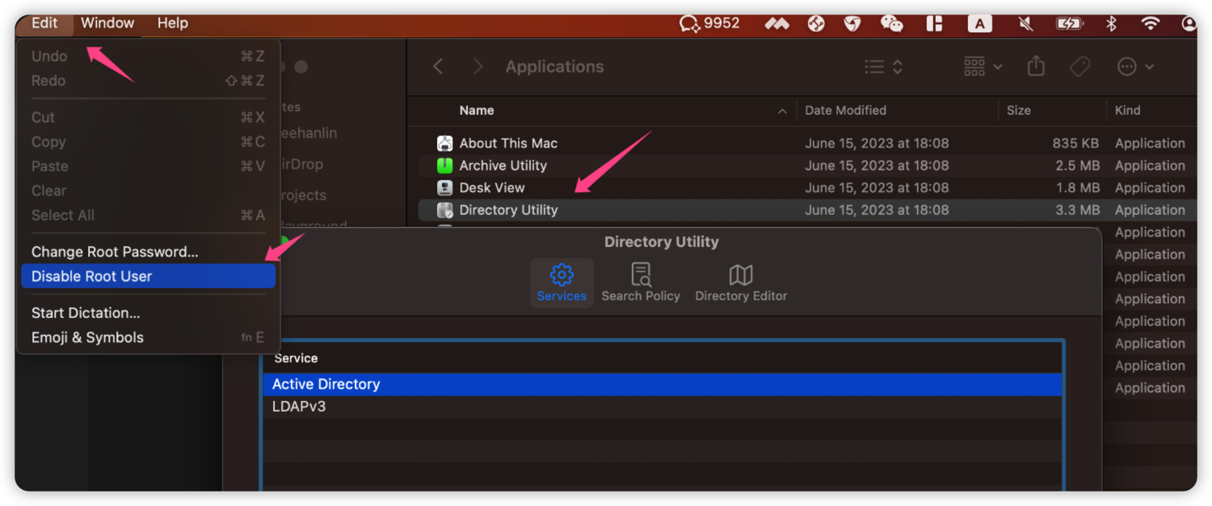Click the Bluetooth menu bar icon

point(1111,23)
